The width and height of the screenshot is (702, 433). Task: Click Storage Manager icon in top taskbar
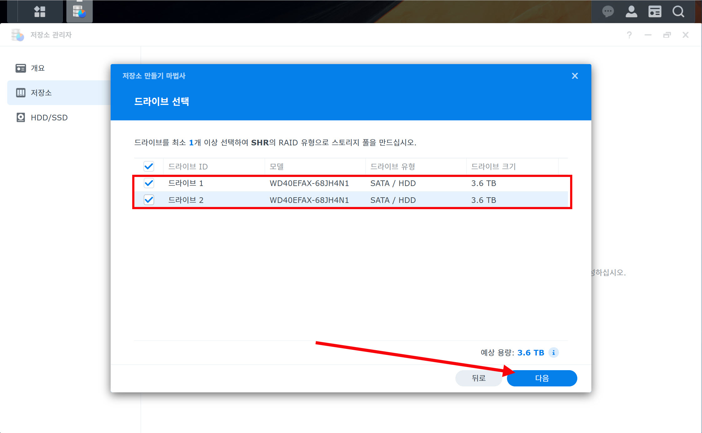point(79,12)
